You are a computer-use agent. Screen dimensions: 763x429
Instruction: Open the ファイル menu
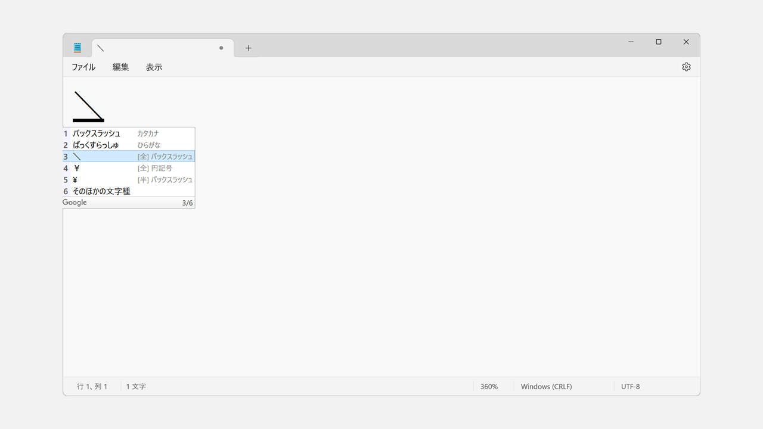pos(83,67)
